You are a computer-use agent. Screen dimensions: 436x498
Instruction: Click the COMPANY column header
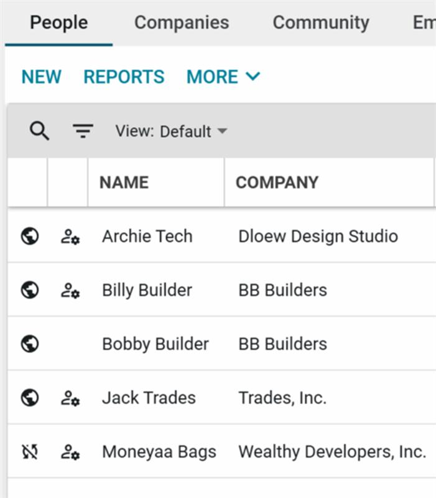point(277,182)
